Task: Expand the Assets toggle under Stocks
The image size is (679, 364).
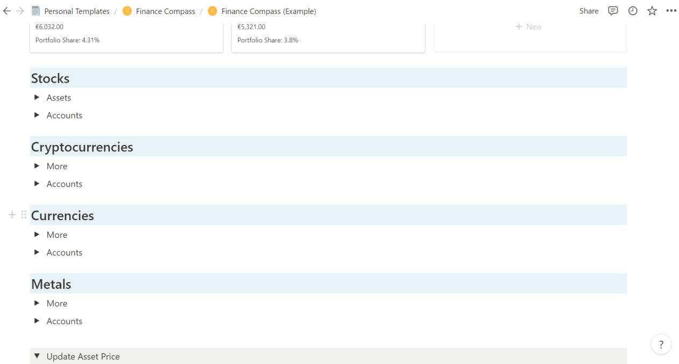Action: click(37, 98)
